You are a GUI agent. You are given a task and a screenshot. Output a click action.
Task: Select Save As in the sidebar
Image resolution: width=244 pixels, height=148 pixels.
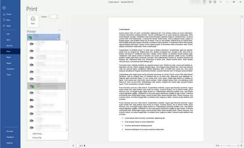10,46
